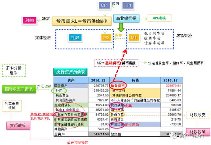Select the pink 财政政策 box
211x145 pixels.
coord(198,132)
